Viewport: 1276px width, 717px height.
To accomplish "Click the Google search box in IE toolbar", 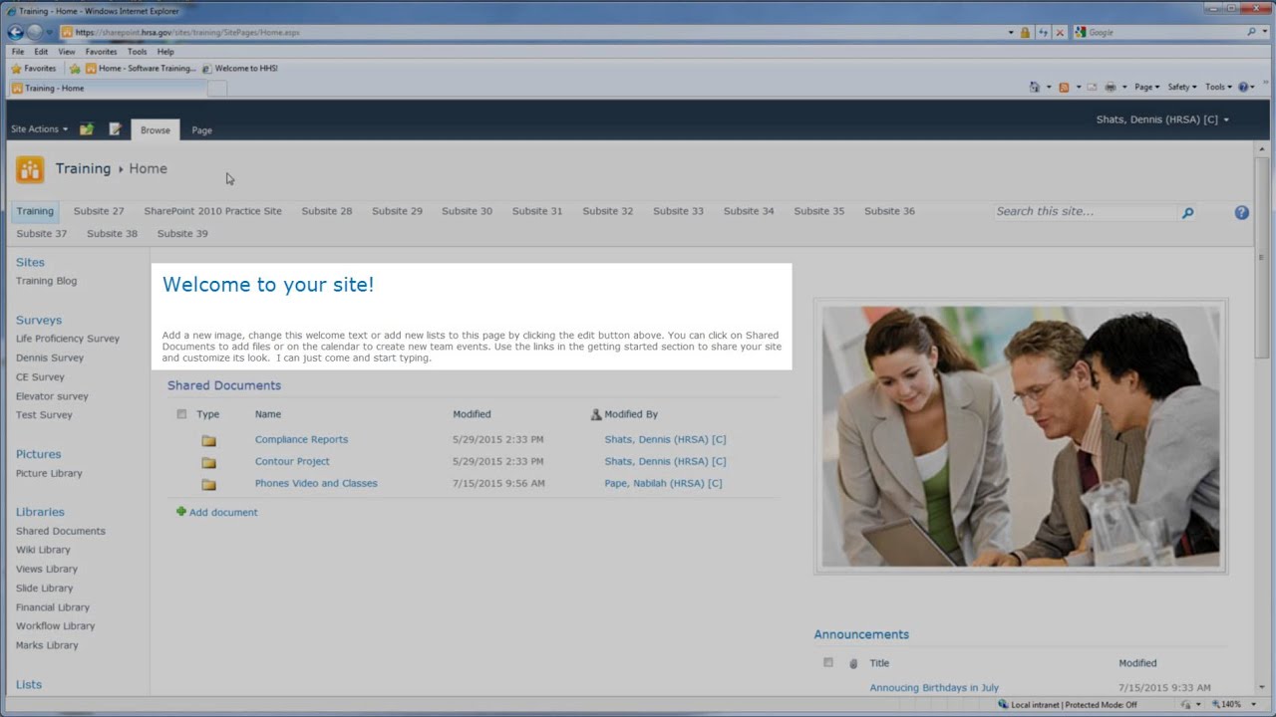I will (x=1164, y=32).
